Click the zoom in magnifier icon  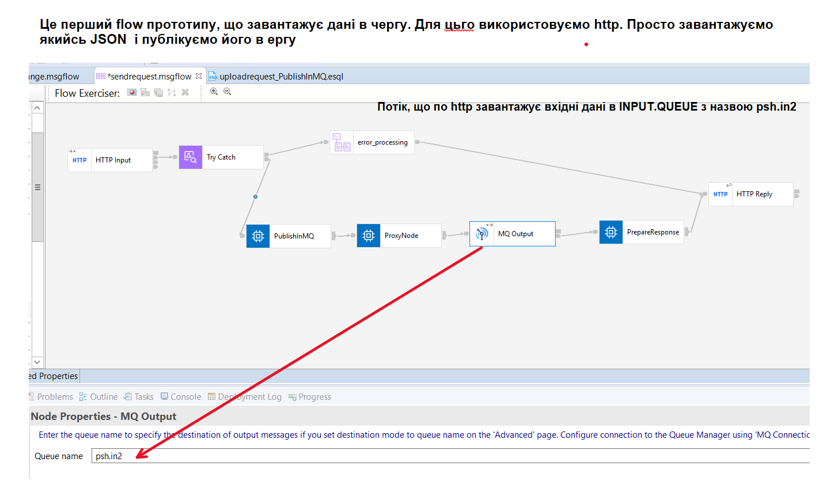pyautogui.click(x=214, y=92)
